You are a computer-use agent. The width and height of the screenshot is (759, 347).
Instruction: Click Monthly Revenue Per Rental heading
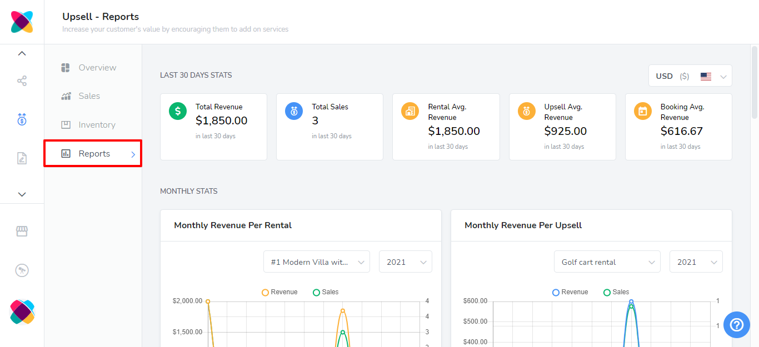(x=233, y=225)
